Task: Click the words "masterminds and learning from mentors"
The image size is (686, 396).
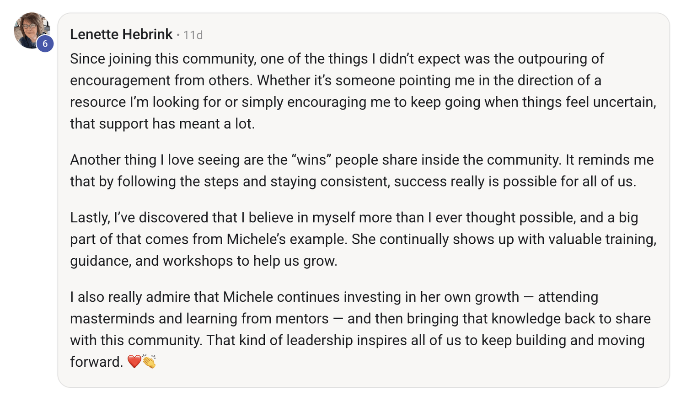Action: [x=199, y=319]
